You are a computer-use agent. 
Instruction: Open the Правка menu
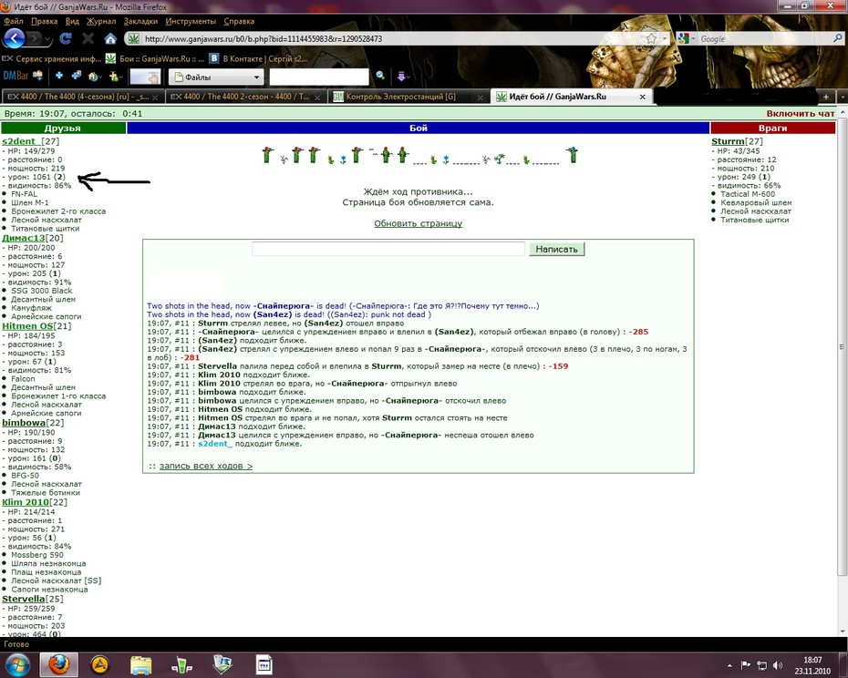[44, 21]
